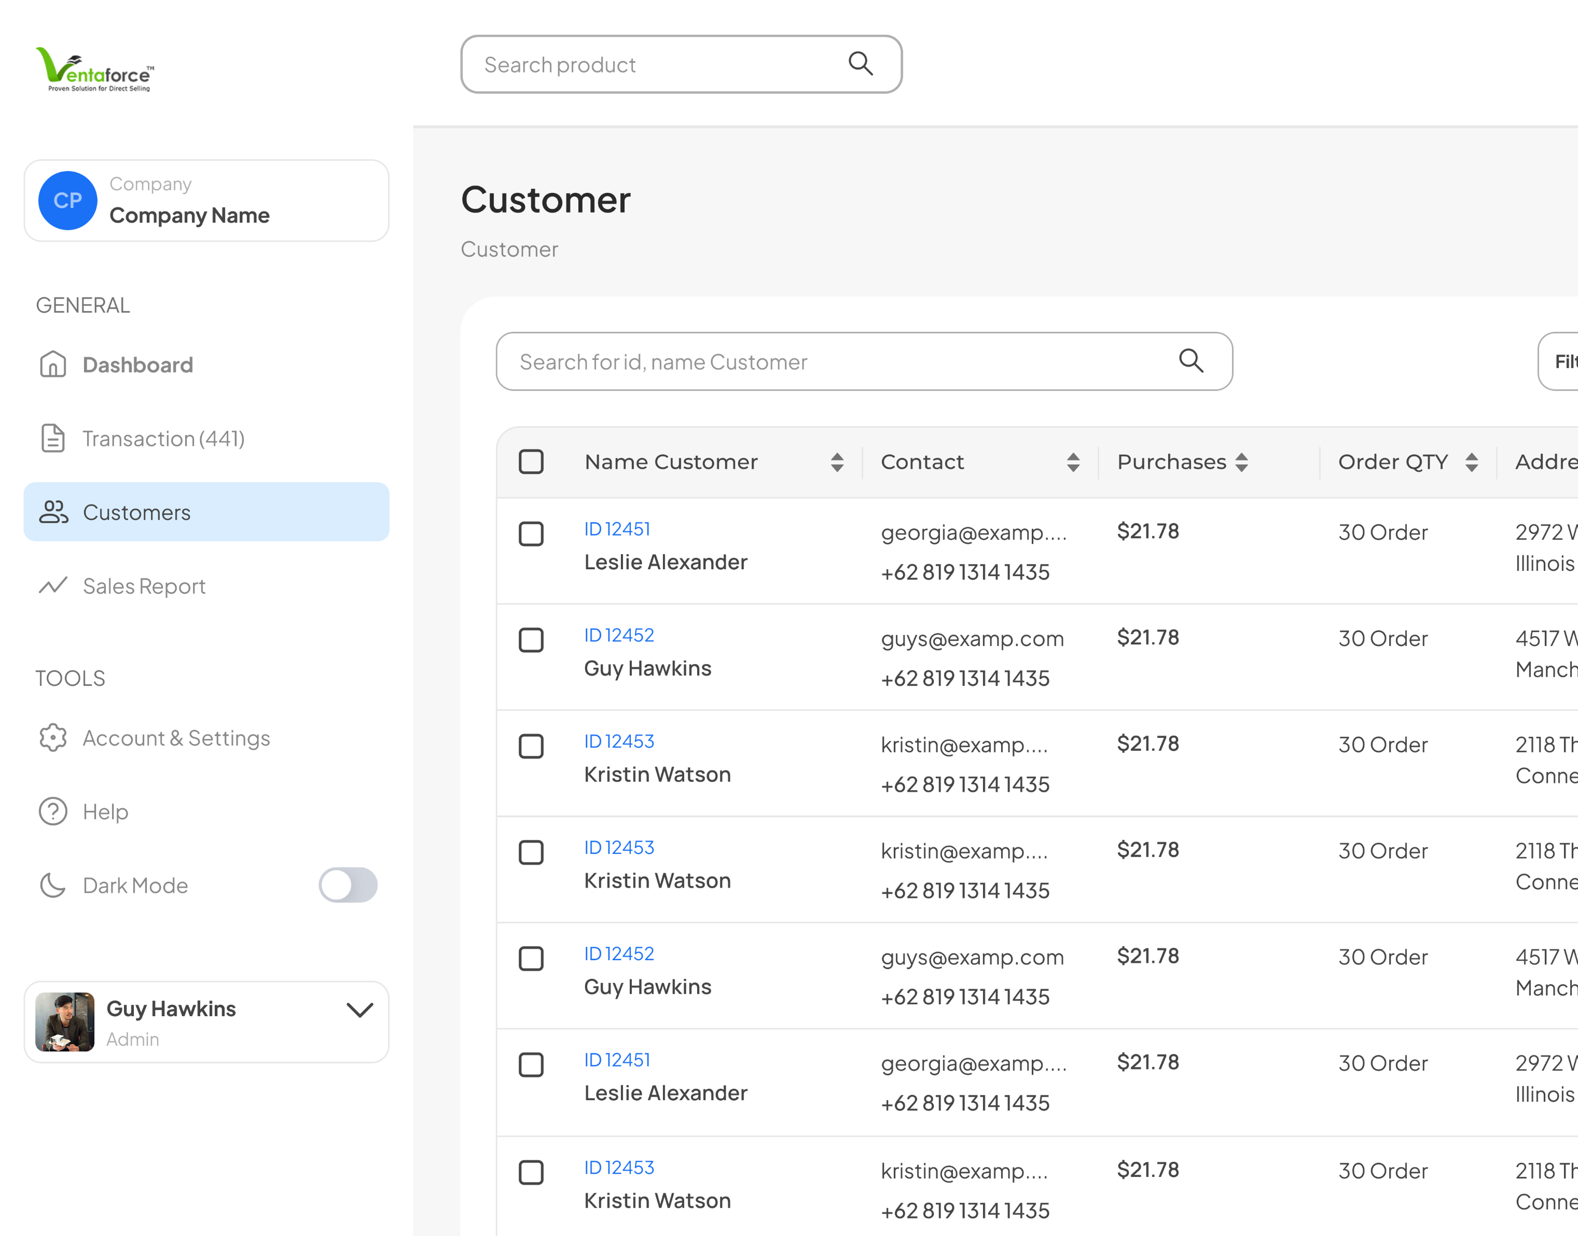Check the last Kristin Watson row checkbox
This screenshot has height=1236, width=1578.
[531, 1172]
